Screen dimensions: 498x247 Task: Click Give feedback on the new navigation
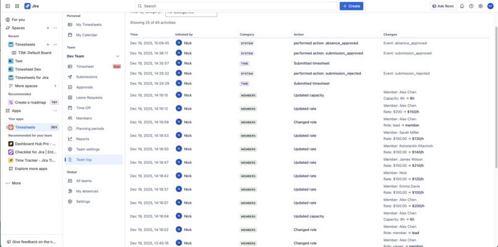coord(32,241)
